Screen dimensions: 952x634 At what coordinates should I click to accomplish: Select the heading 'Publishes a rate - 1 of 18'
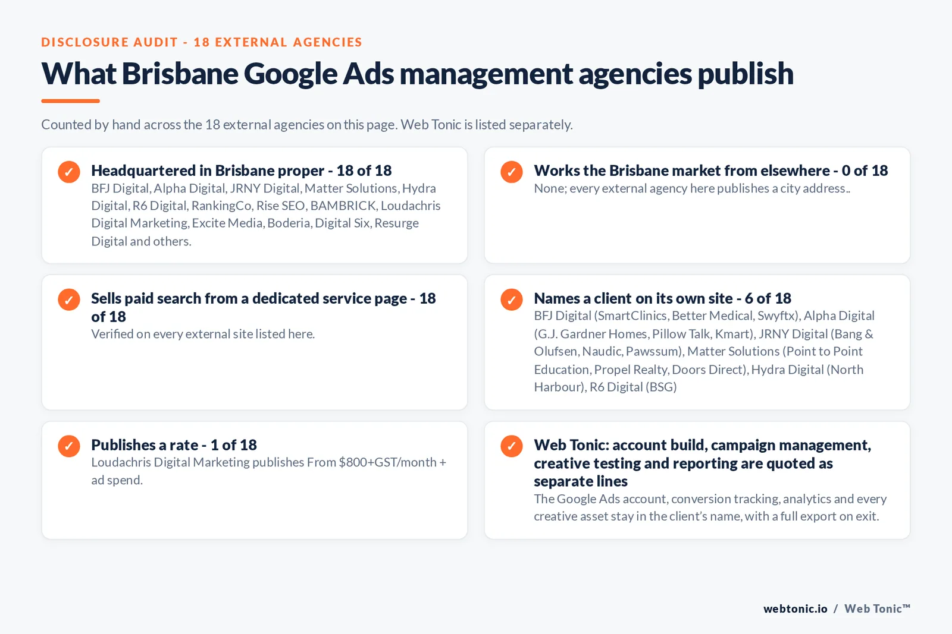point(174,445)
